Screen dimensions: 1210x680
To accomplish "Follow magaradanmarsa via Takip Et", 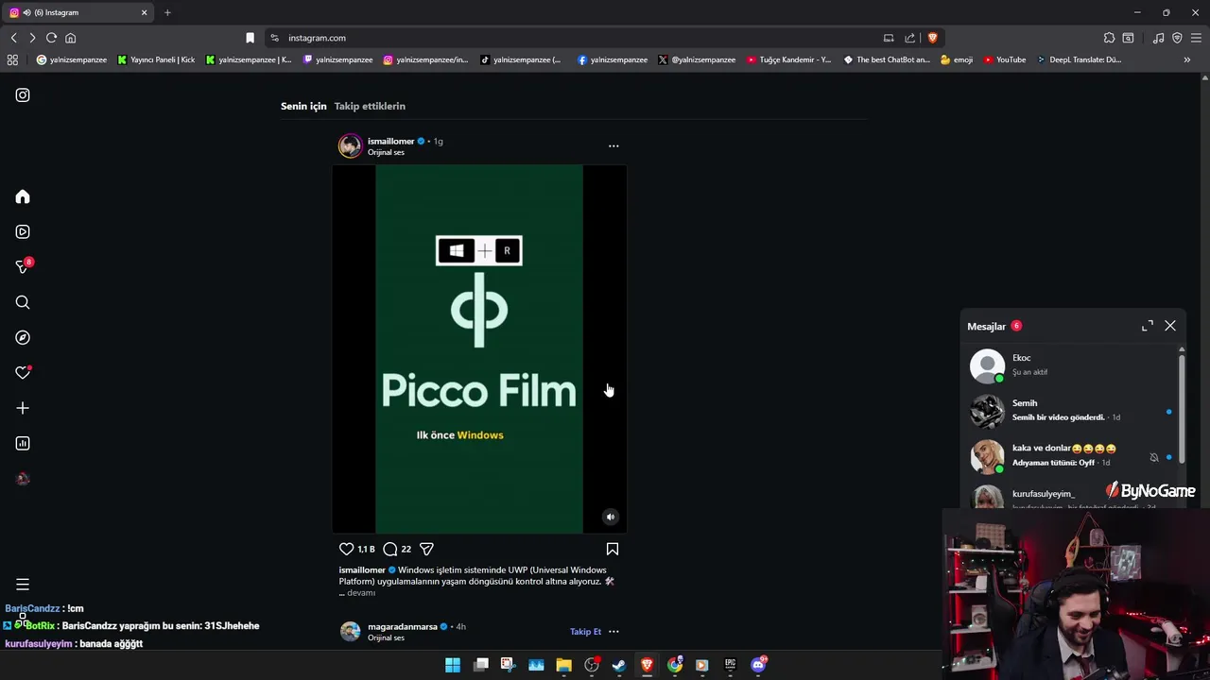I will click(585, 632).
